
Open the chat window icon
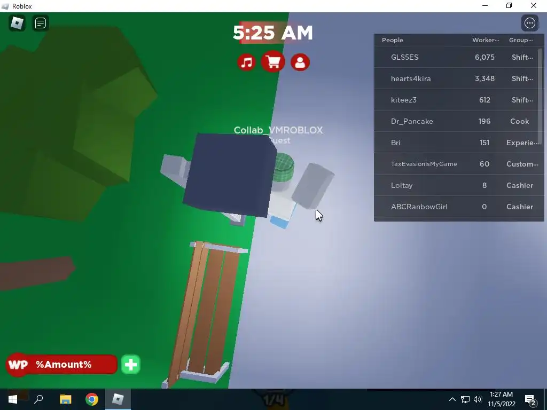[x=41, y=23]
